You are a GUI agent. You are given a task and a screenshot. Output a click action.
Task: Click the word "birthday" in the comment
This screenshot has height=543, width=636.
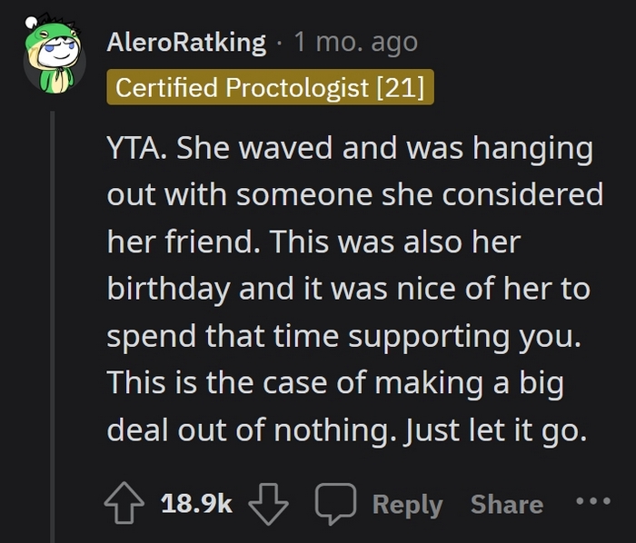click(168, 290)
